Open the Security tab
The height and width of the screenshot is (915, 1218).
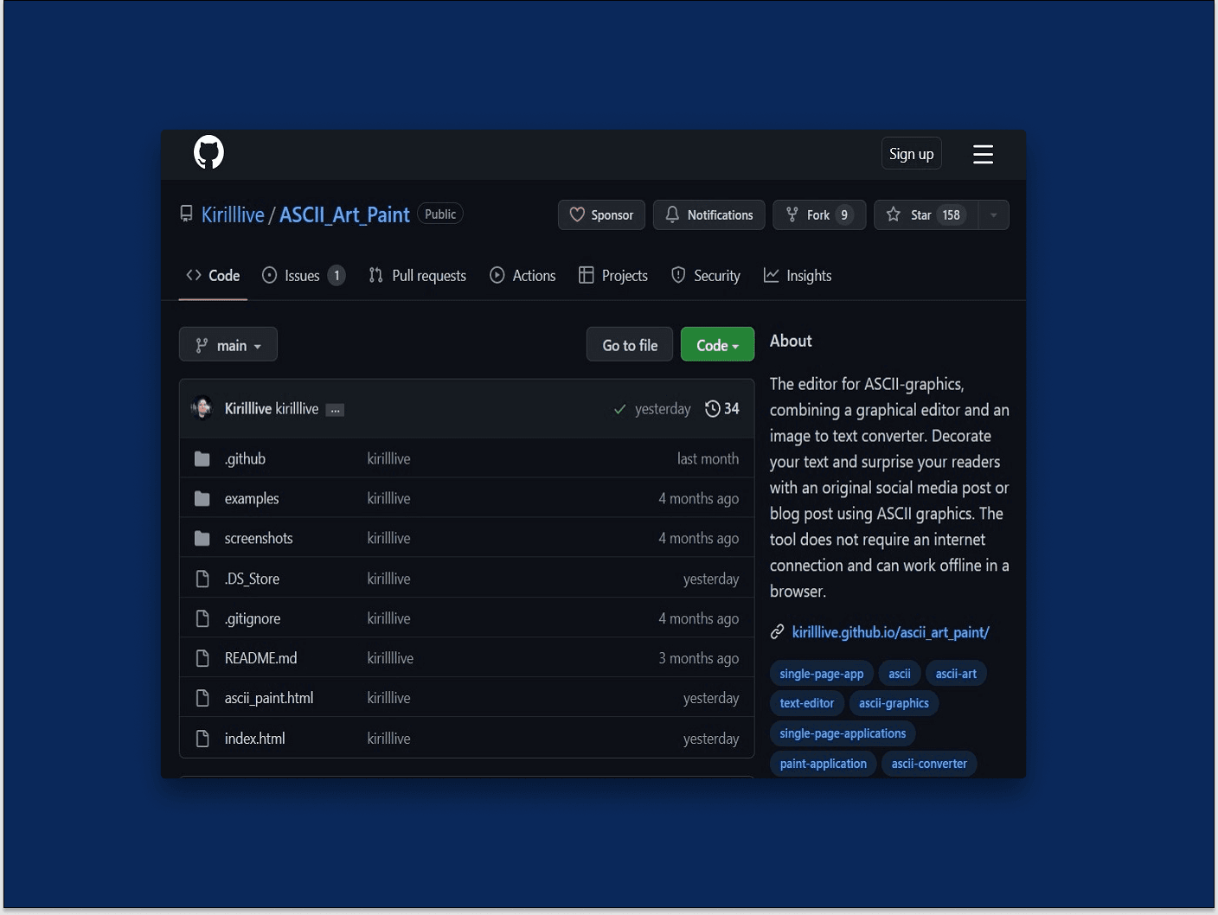point(706,276)
